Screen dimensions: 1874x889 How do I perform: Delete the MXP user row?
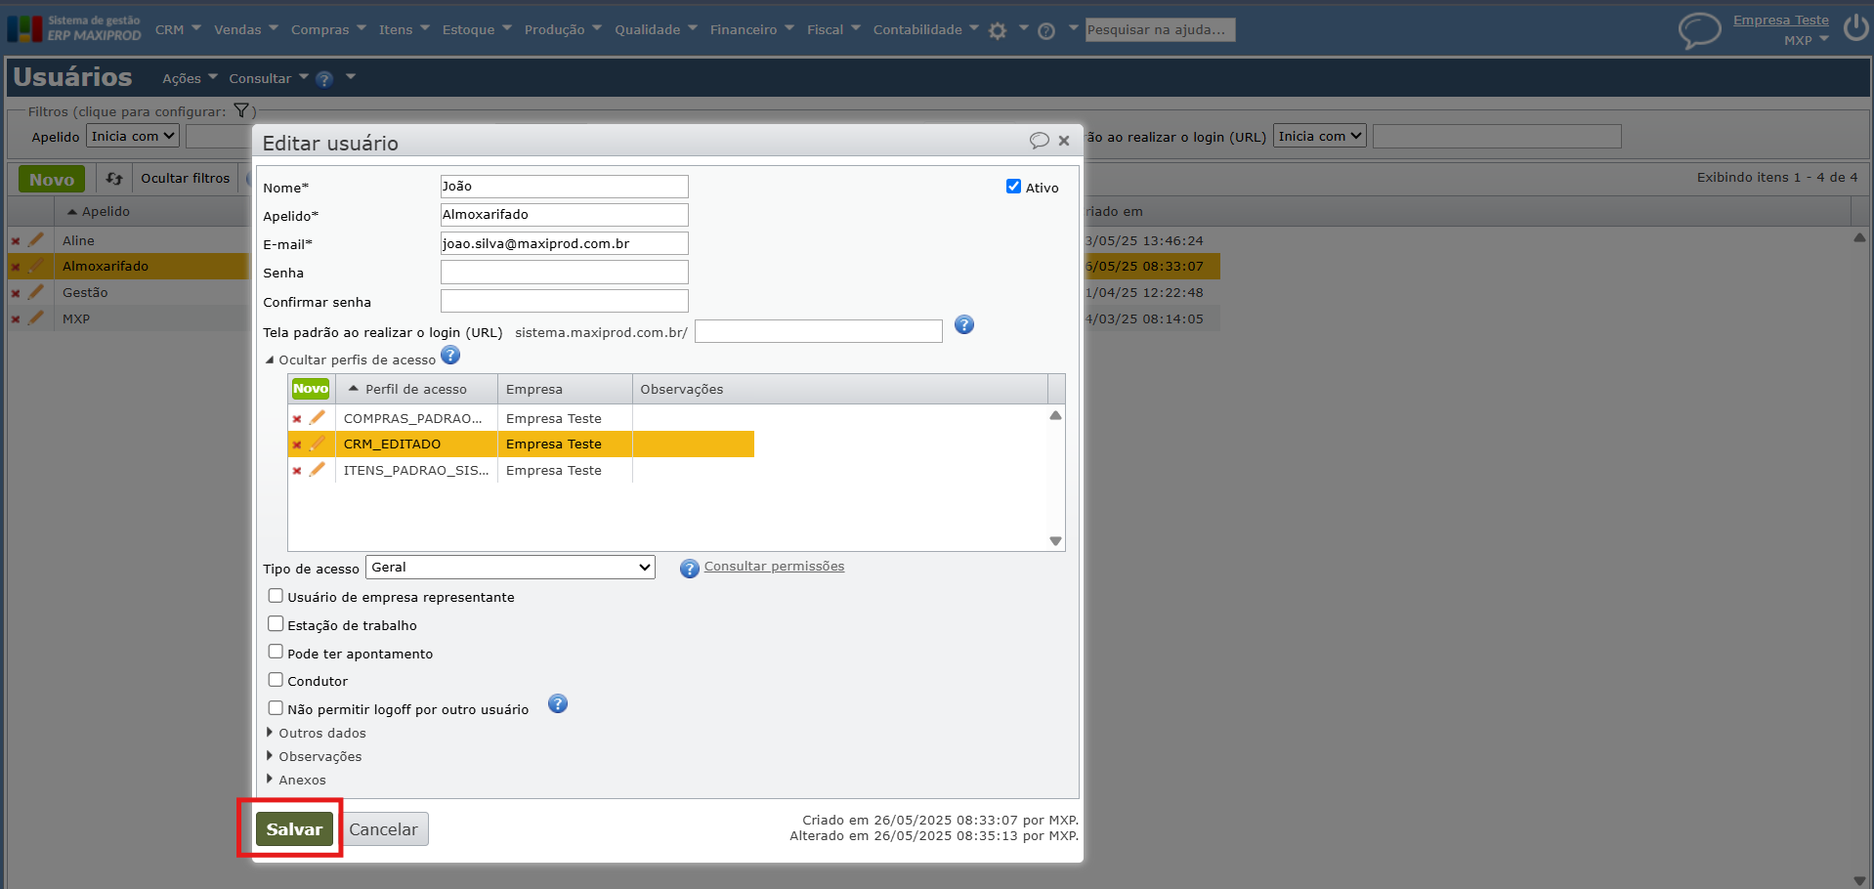tap(16, 319)
